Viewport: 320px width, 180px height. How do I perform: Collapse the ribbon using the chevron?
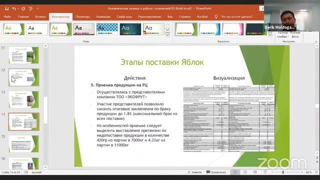click(316, 41)
